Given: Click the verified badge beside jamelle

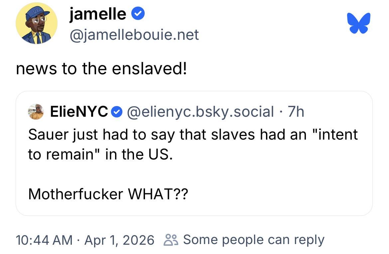Looking at the screenshot, I should tap(138, 14).
